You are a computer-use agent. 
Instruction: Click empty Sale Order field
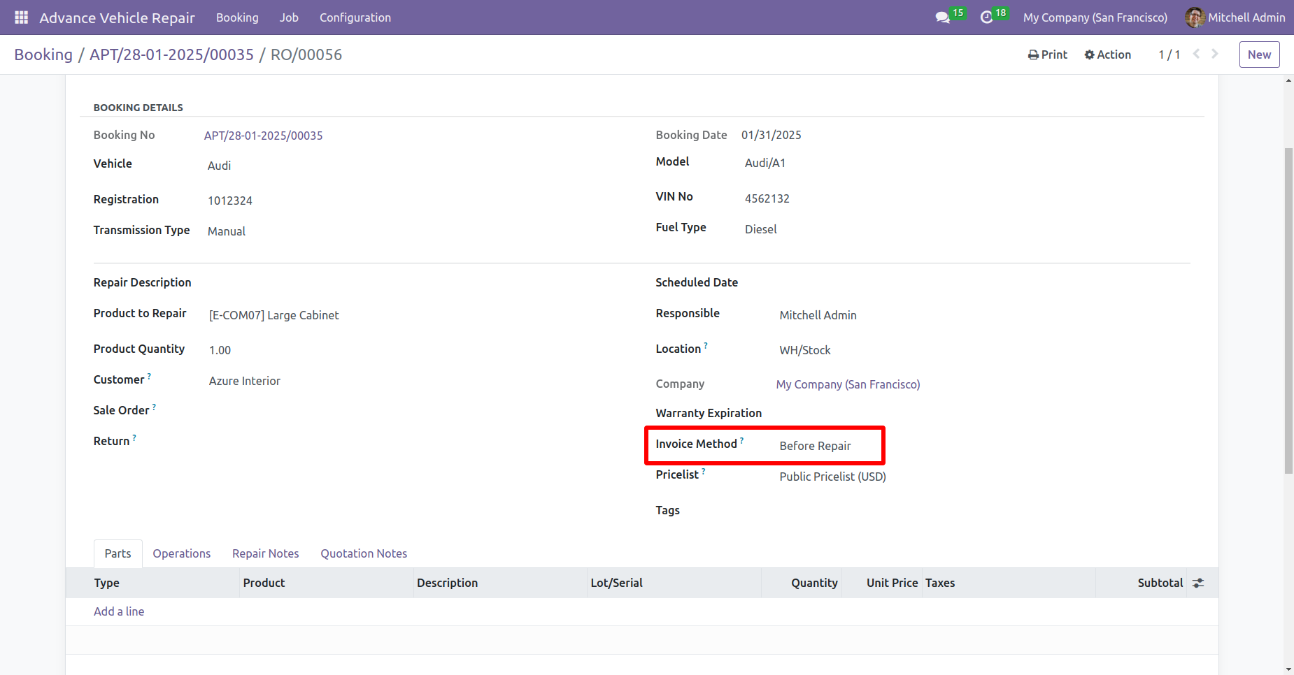coord(418,411)
